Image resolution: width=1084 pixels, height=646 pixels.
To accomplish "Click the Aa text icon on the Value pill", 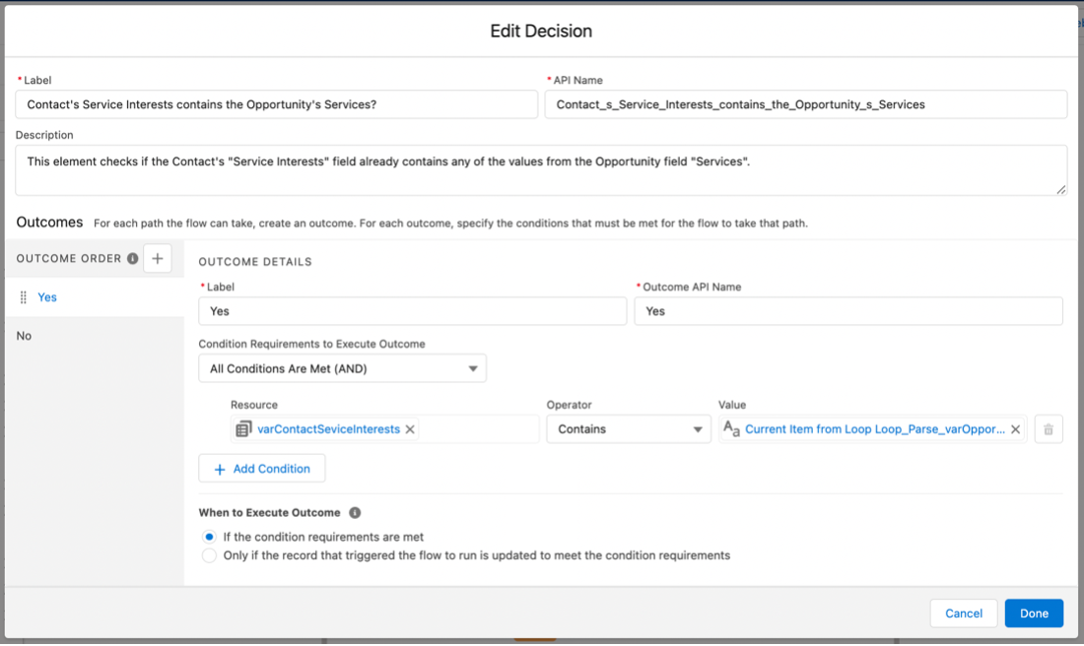I will [729, 428].
